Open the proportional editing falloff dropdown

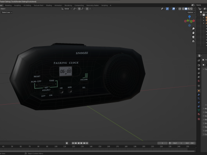[91, 9]
